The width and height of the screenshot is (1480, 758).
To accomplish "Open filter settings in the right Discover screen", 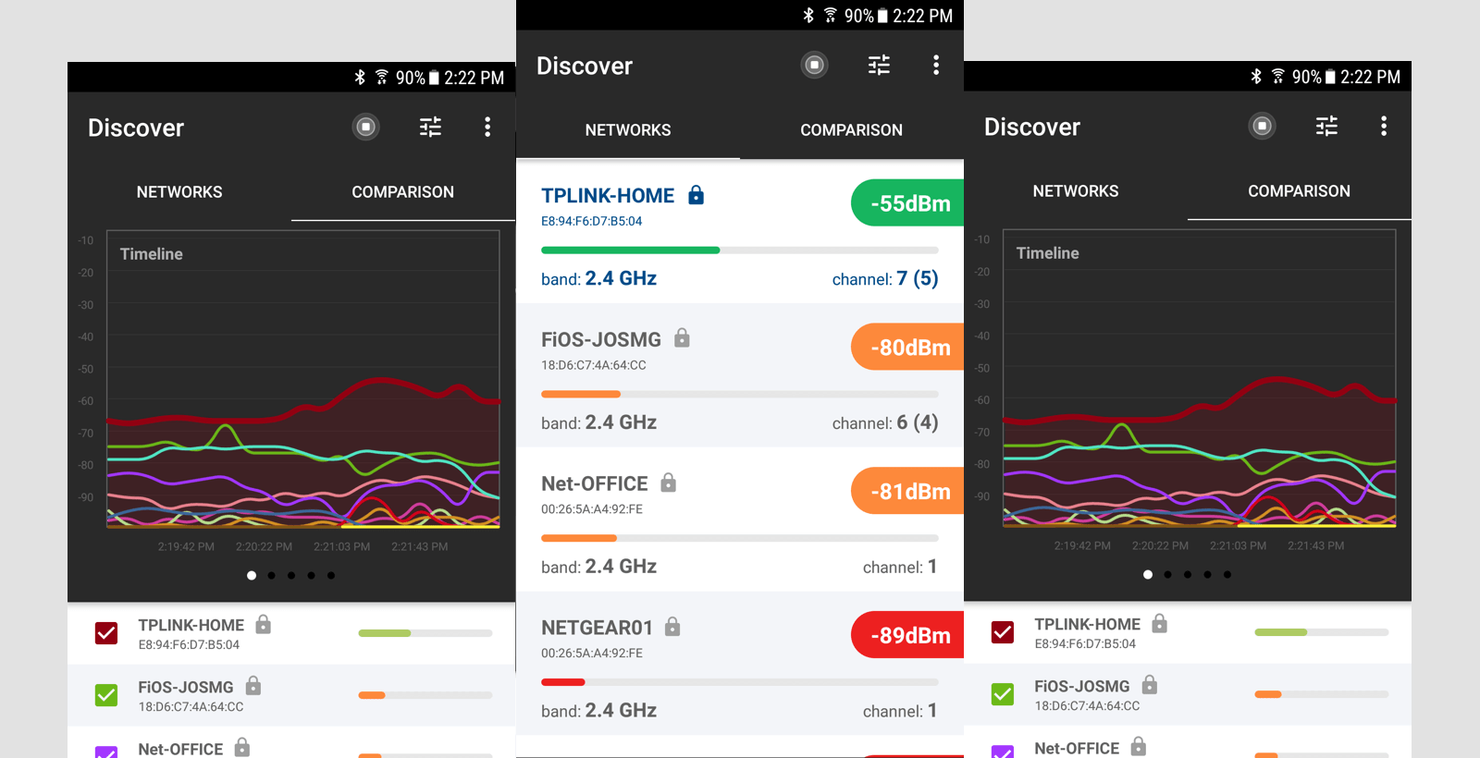I will pos(1326,126).
